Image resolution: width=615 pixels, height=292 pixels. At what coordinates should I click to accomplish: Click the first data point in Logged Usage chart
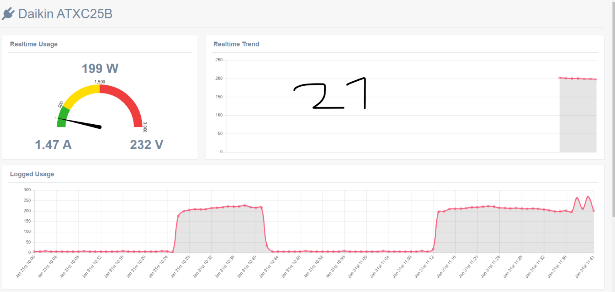tap(34, 252)
